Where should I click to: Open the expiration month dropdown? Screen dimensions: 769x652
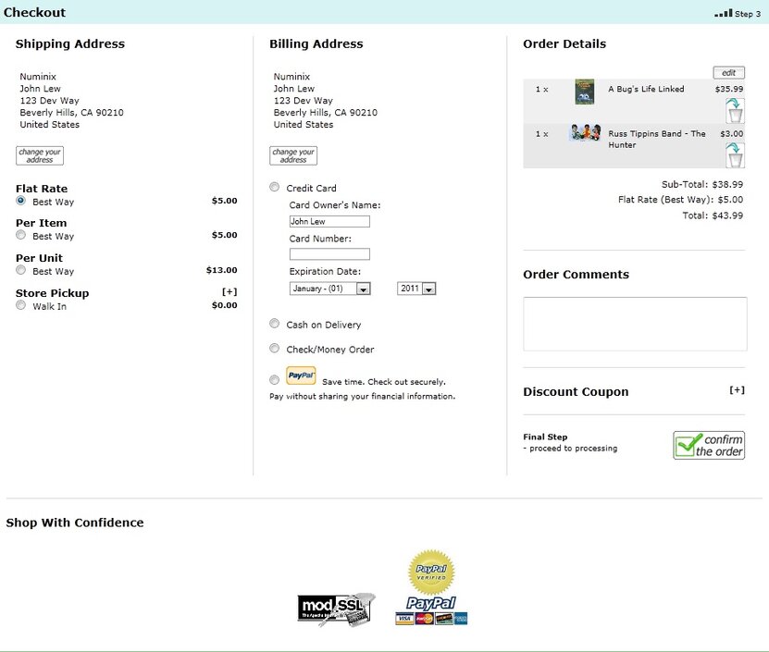pos(330,288)
